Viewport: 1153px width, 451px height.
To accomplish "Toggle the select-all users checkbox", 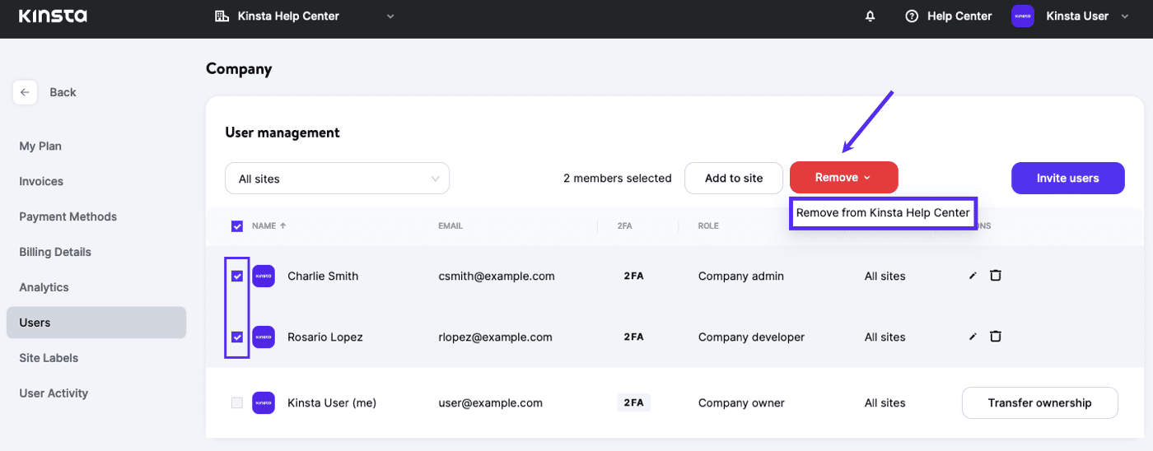I will (237, 225).
